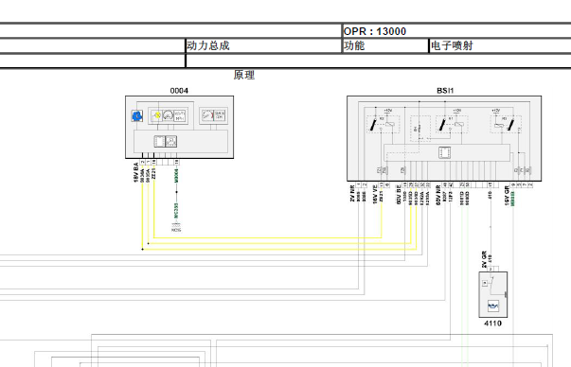This screenshot has width=571, height=367.
Task: Click the oil level symbol in component 4110
Action: click(x=493, y=306)
